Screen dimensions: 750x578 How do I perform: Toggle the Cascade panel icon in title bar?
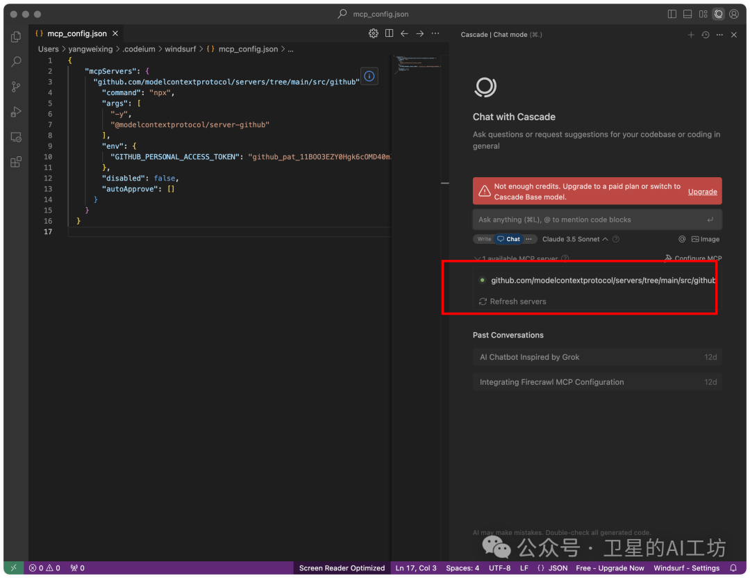[719, 15]
